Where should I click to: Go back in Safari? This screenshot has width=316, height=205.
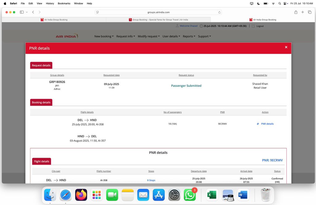pyautogui.click(x=33, y=12)
